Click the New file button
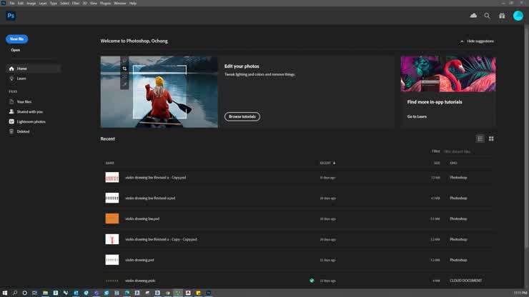 tap(17, 39)
